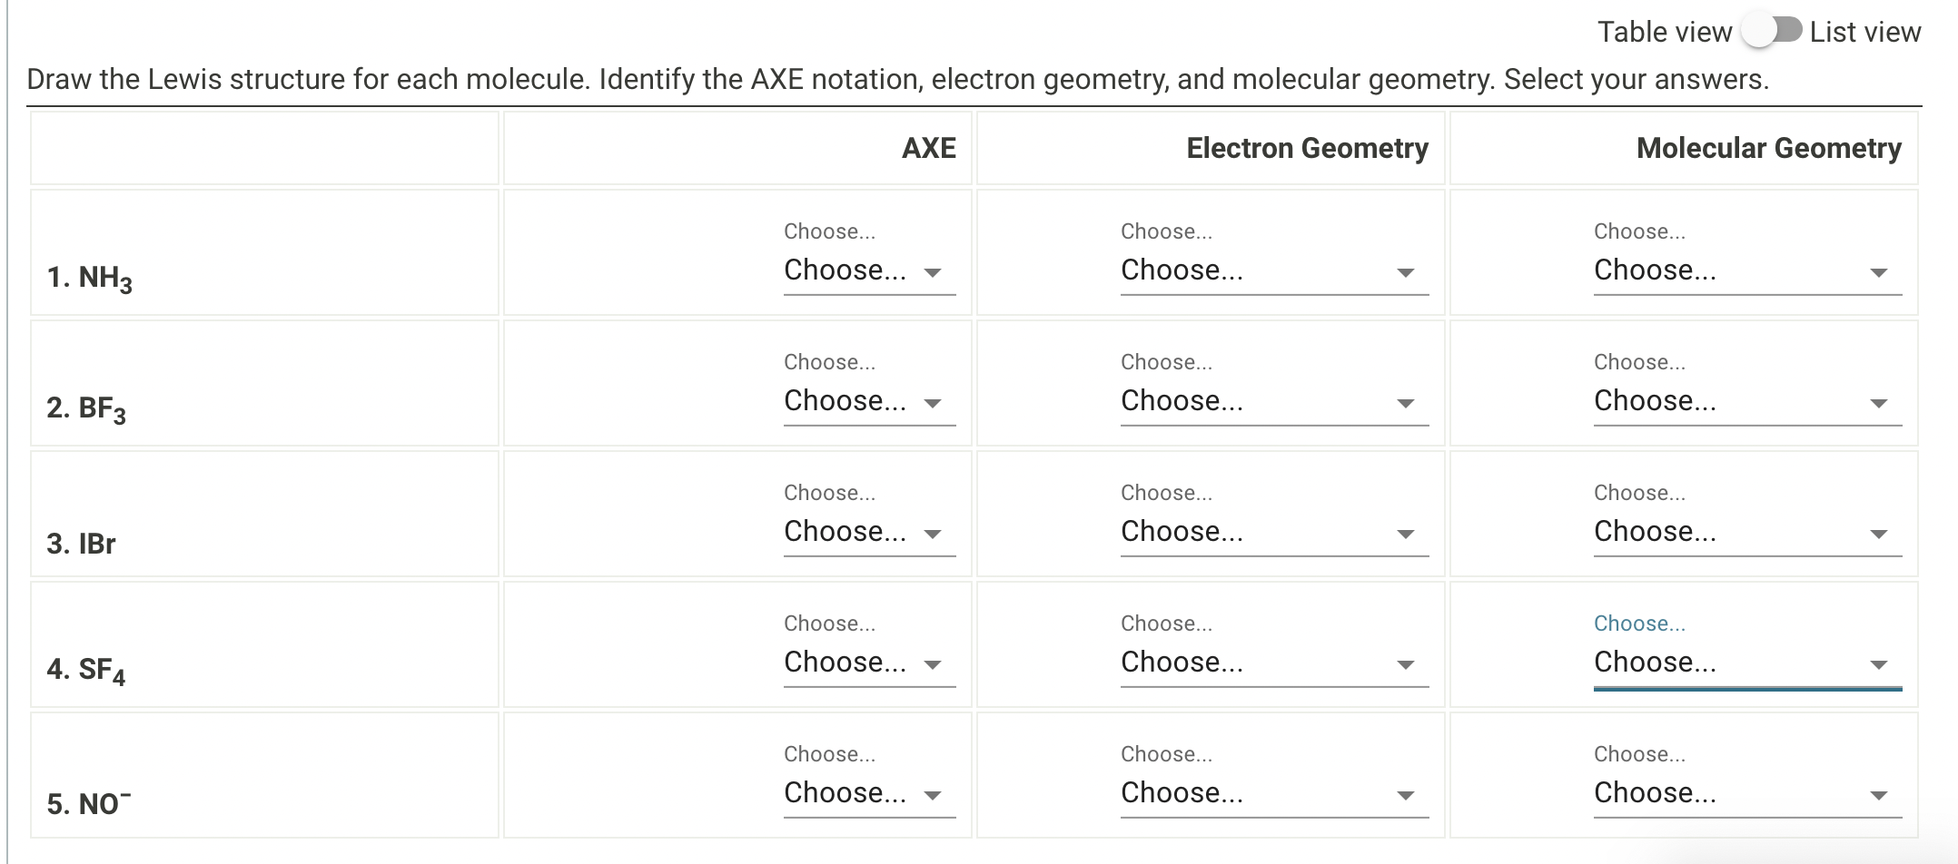Open Molecular Geometry dropdown for NH3
The width and height of the screenshot is (1958, 864).
click(x=1746, y=270)
